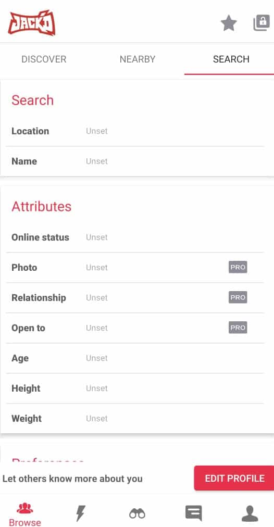Tap the Jack'd logo
The width and height of the screenshot is (274, 527).
(x=32, y=23)
